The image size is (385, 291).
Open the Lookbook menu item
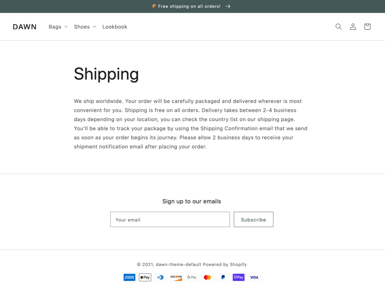(115, 27)
